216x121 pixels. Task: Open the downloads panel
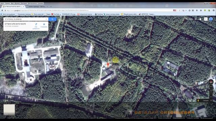pos(197,10)
